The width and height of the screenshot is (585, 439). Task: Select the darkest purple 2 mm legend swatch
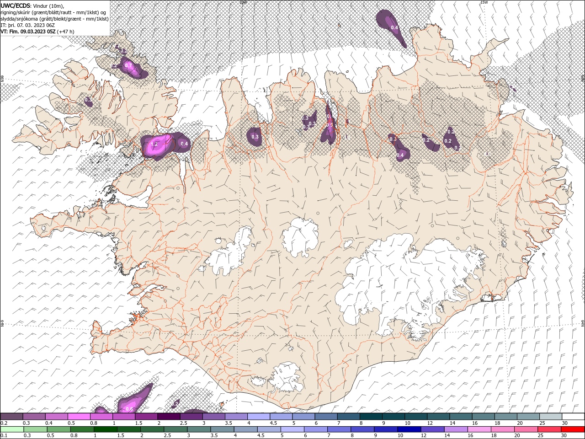coord(169,417)
